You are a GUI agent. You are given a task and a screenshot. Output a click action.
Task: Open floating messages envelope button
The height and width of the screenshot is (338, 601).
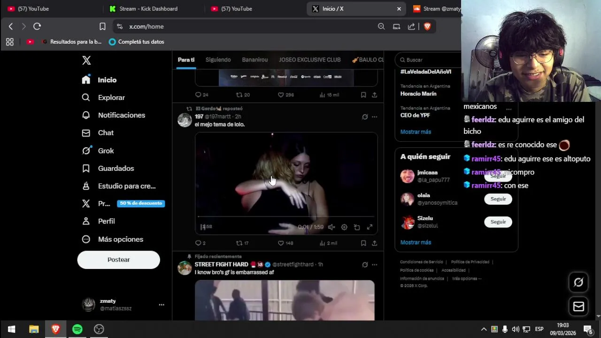(x=578, y=307)
